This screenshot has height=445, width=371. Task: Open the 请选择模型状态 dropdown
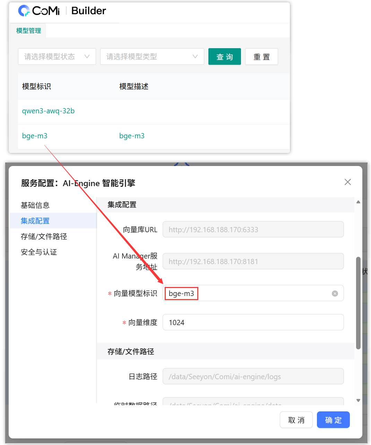[x=57, y=56]
